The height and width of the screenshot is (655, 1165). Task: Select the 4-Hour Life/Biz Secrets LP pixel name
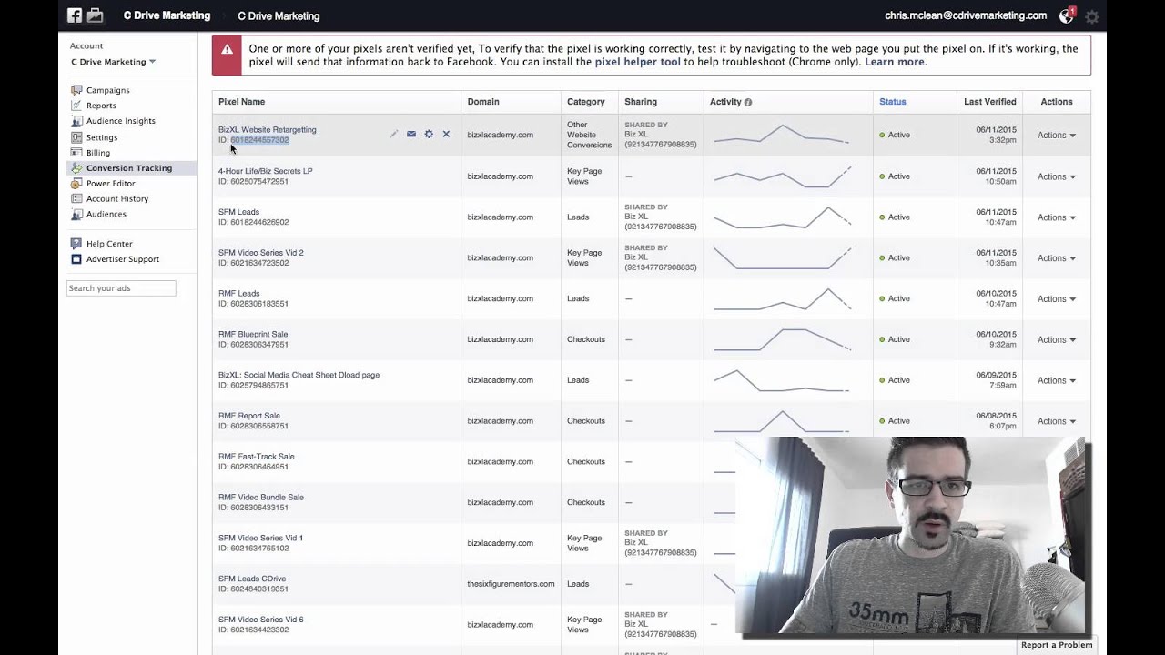[265, 171]
